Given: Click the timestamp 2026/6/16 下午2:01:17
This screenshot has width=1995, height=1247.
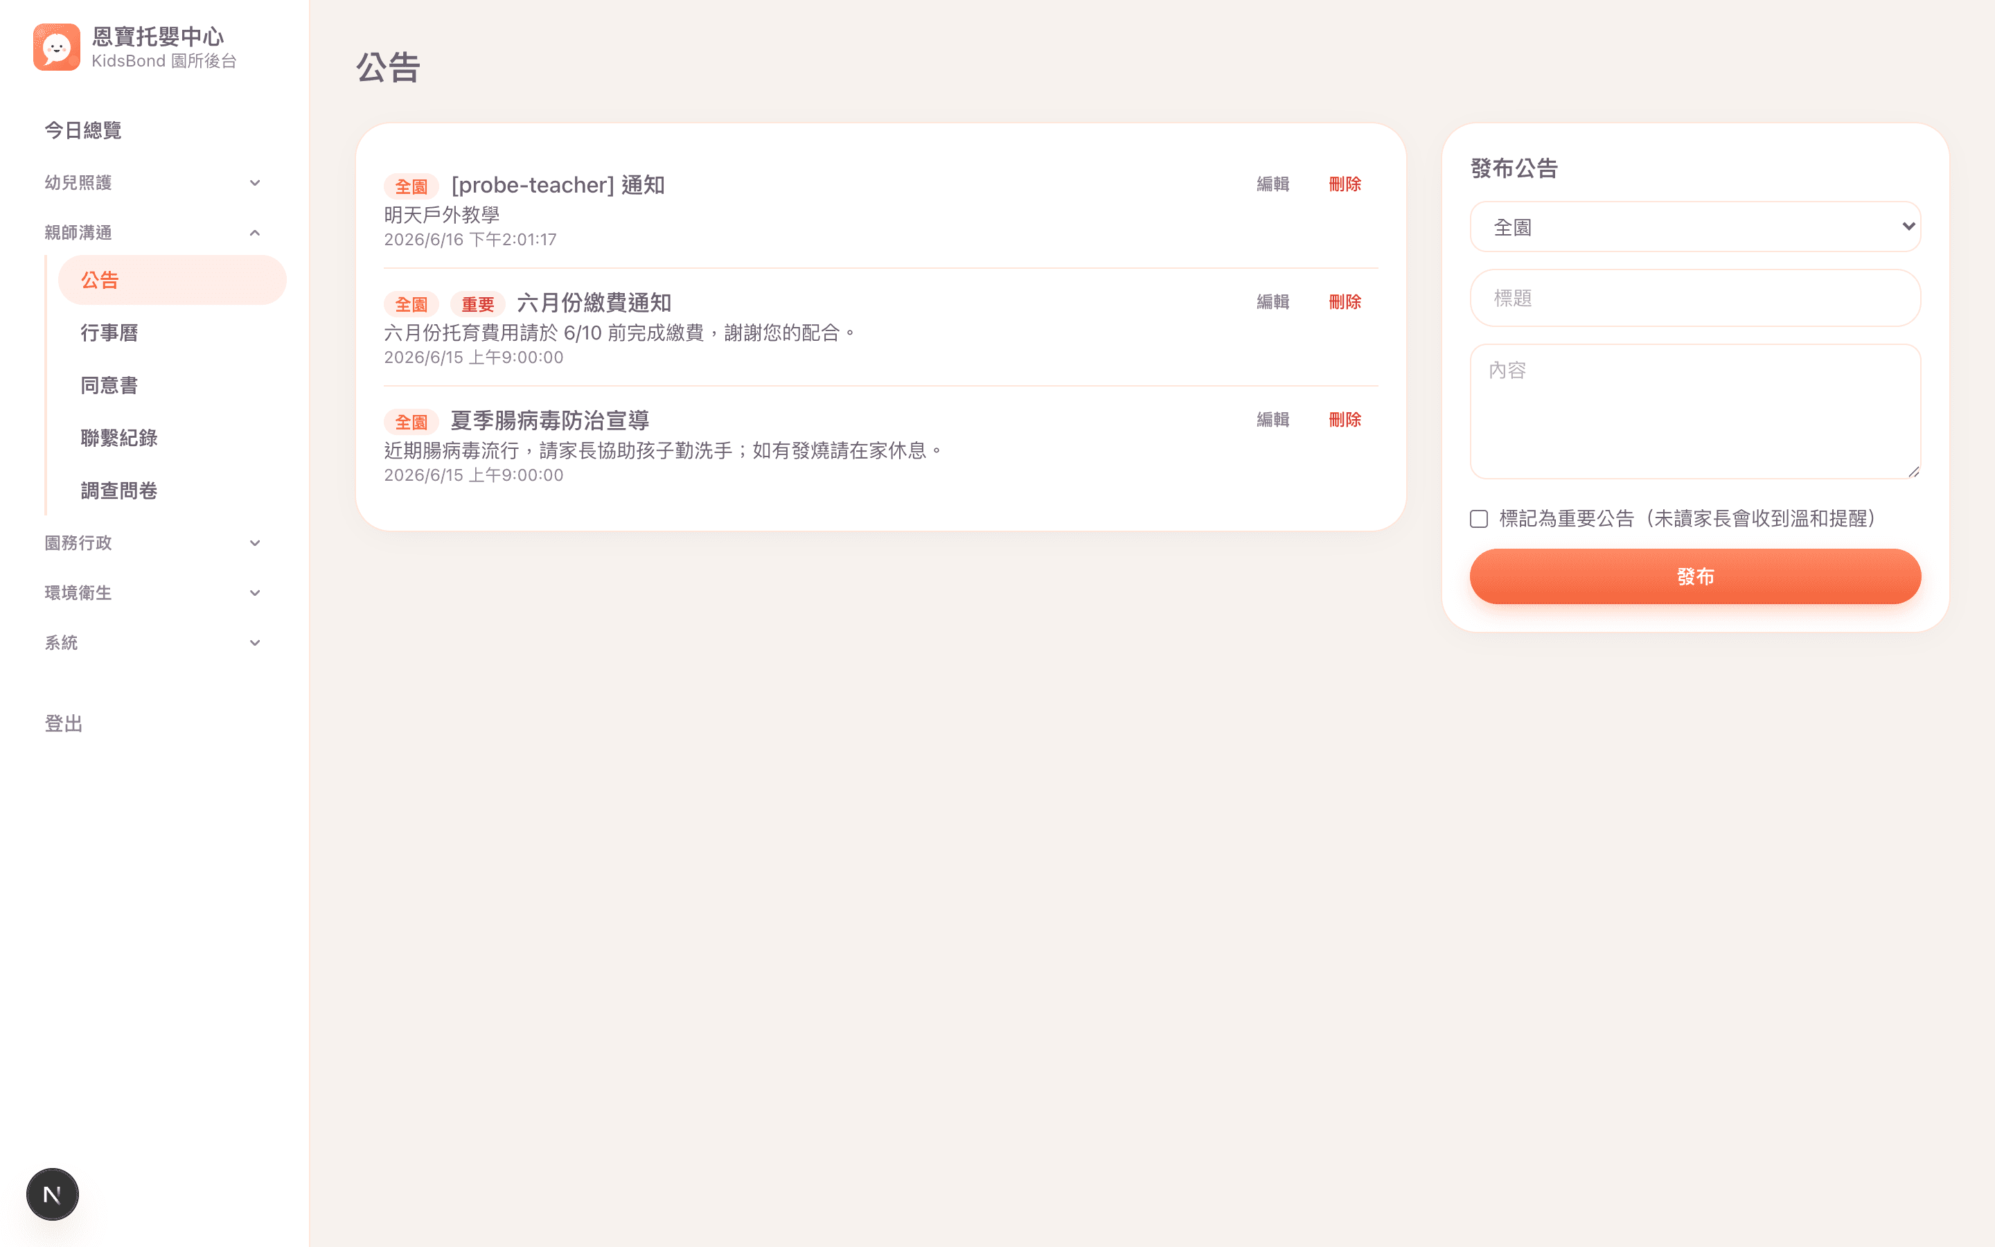Looking at the screenshot, I should click(x=470, y=240).
